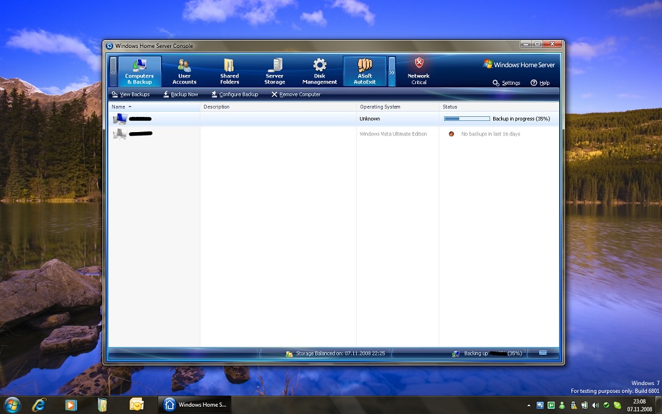Select the greyed computer icon in the Vista row
The width and height of the screenshot is (662, 414).
(120, 134)
